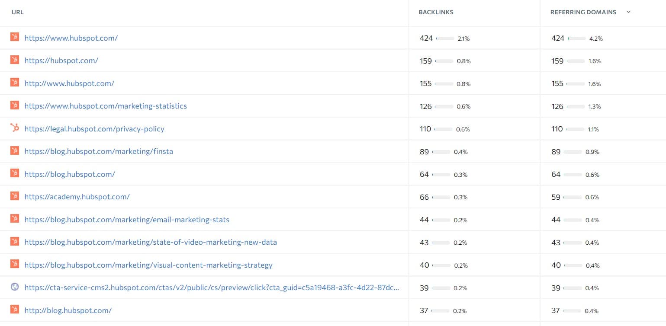Viewport: 666px width, 326px height.
Task: Open the https://blog.hubspot.com/ link
Action: [x=70, y=174]
